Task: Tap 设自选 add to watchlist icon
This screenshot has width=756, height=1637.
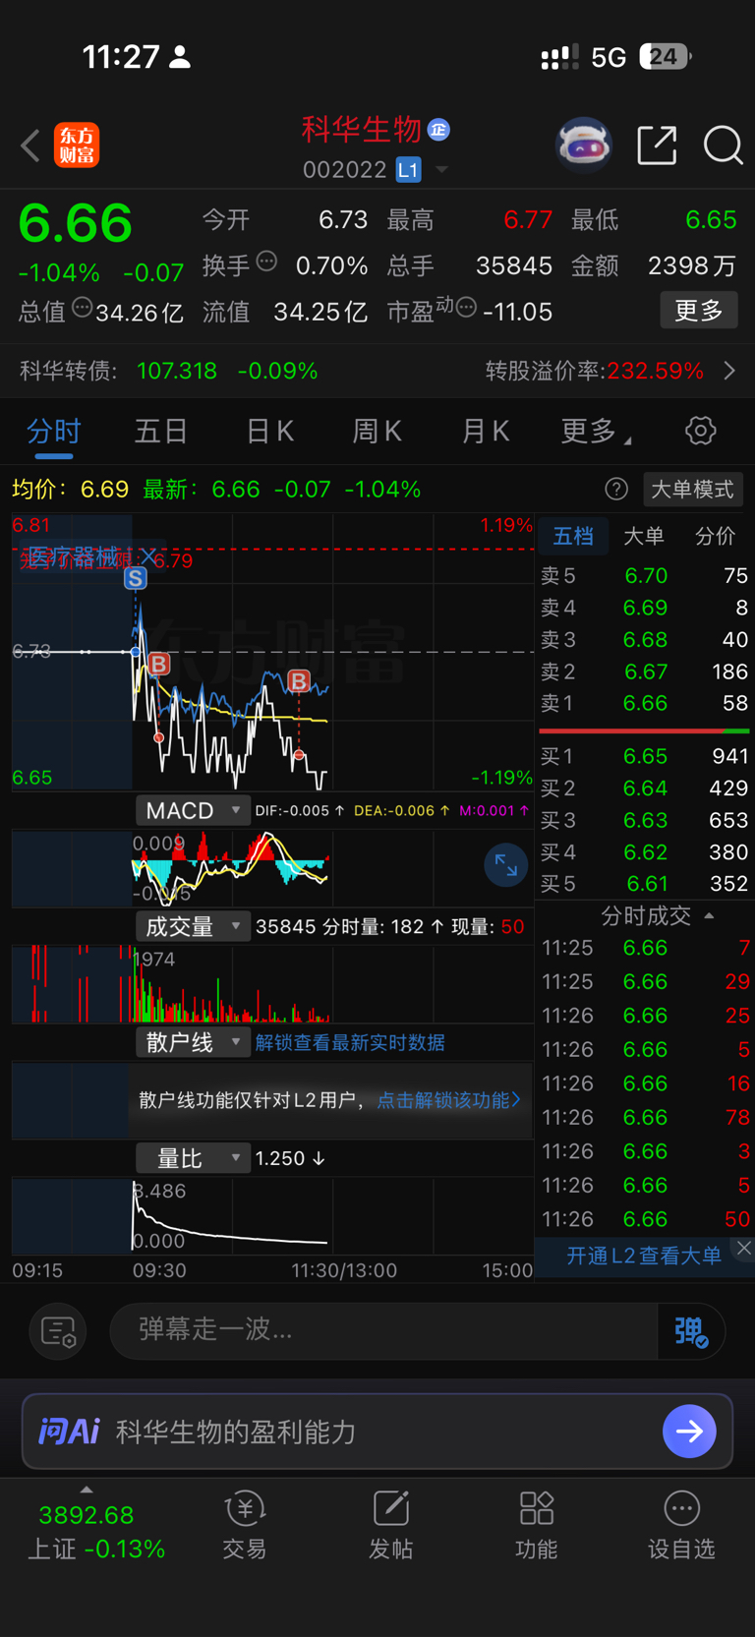Action: click(x=681, y=1525)
